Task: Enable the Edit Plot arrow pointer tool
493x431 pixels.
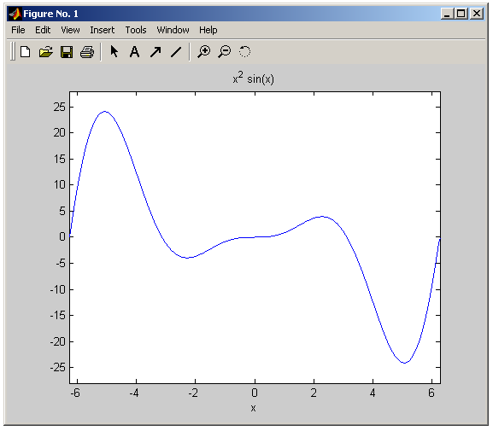Action: (x=114, y=51)
